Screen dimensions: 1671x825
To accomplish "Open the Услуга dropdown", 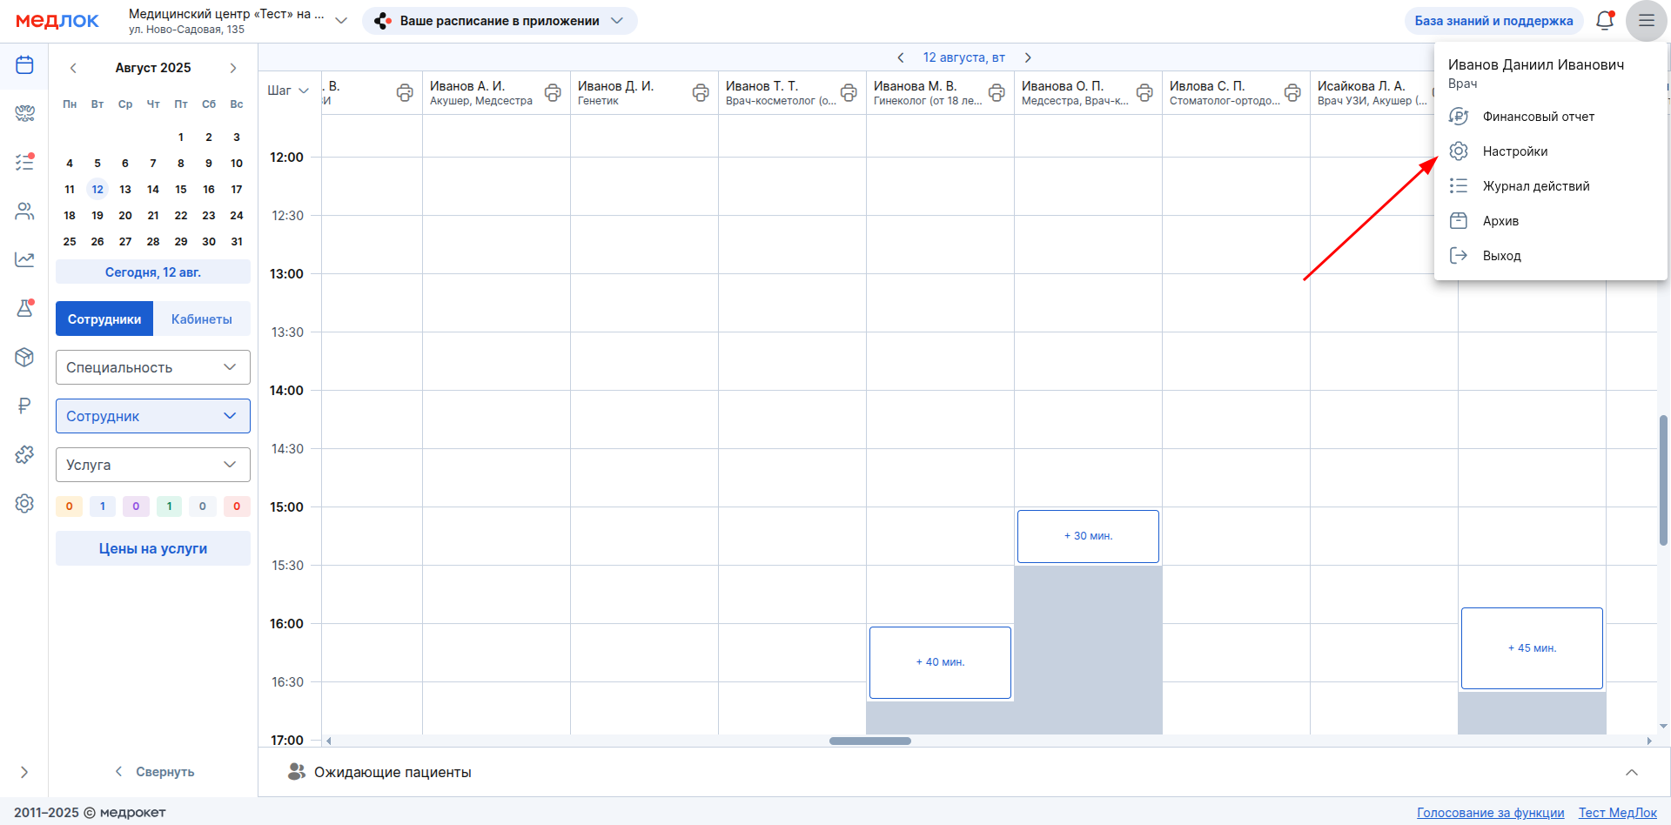I will pyautogui.click(x=153, y=465).
